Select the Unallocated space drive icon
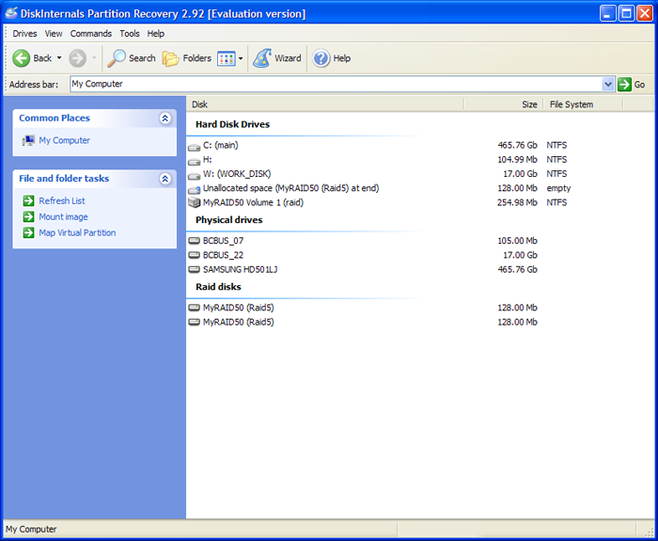This screenshot has width=658, height=541. pos(194,189)
